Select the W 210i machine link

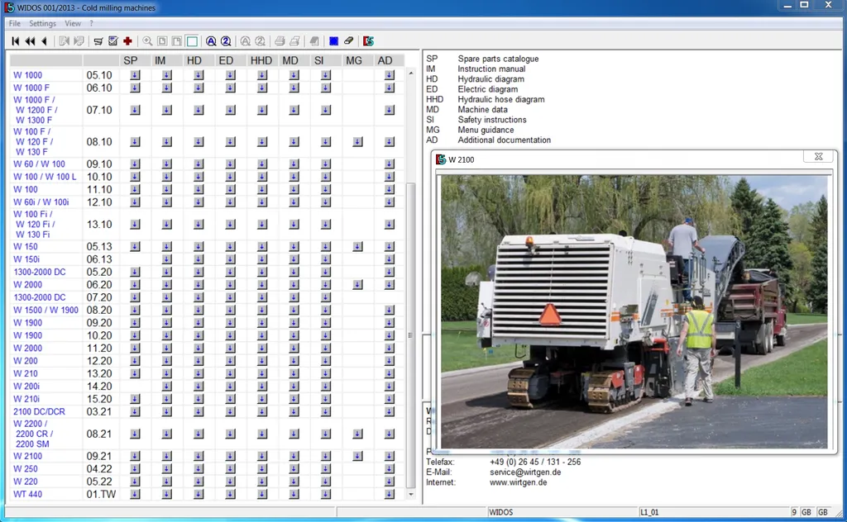(x=26, y=399)
